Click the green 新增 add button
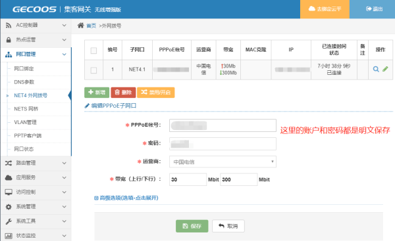Viewport: 395px width, 241px height. [97, 93]
